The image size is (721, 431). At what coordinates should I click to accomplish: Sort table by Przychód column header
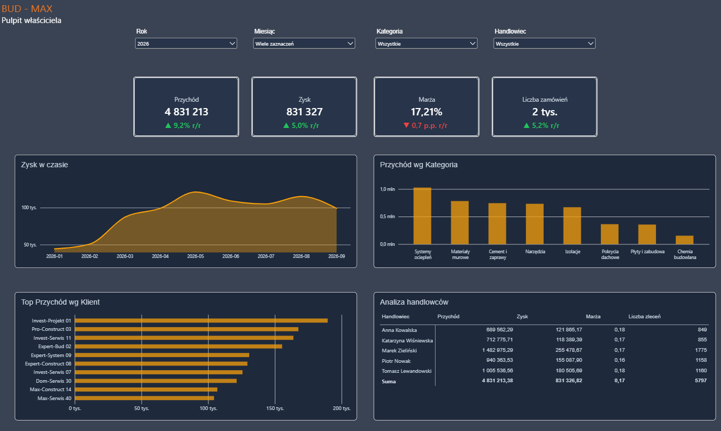tap(448, 316)
